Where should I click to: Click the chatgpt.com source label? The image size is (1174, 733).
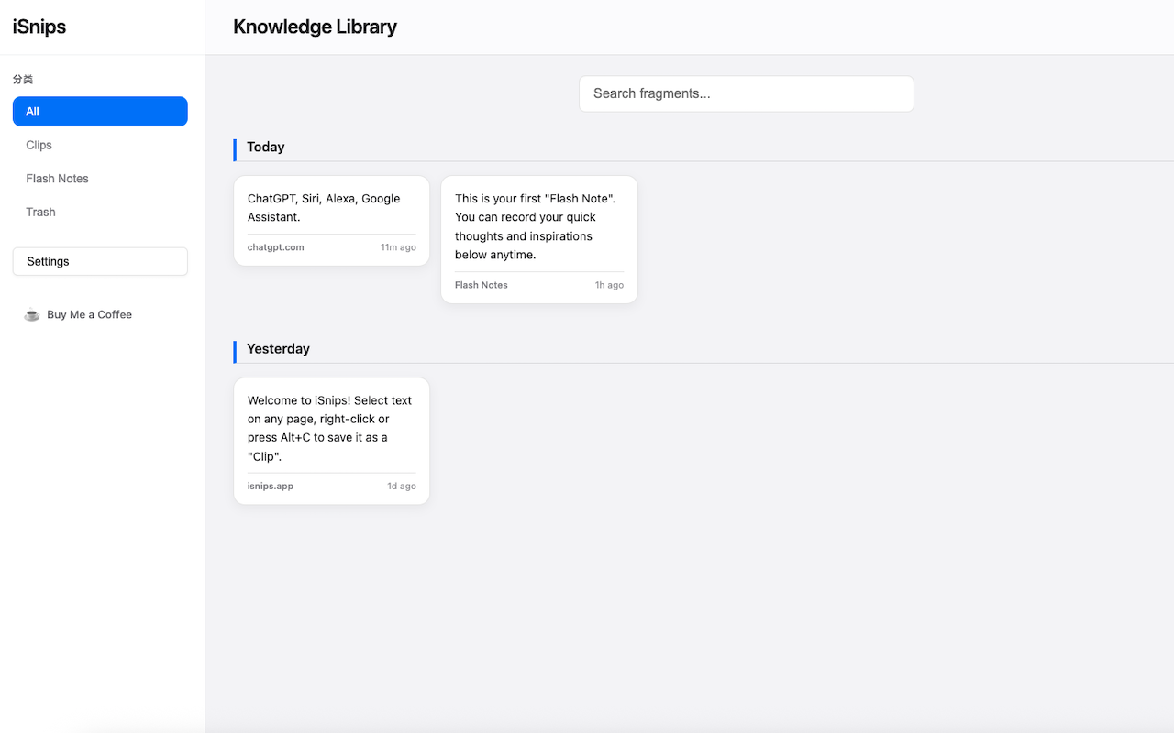pyautogui.click(x=275, y=246)
